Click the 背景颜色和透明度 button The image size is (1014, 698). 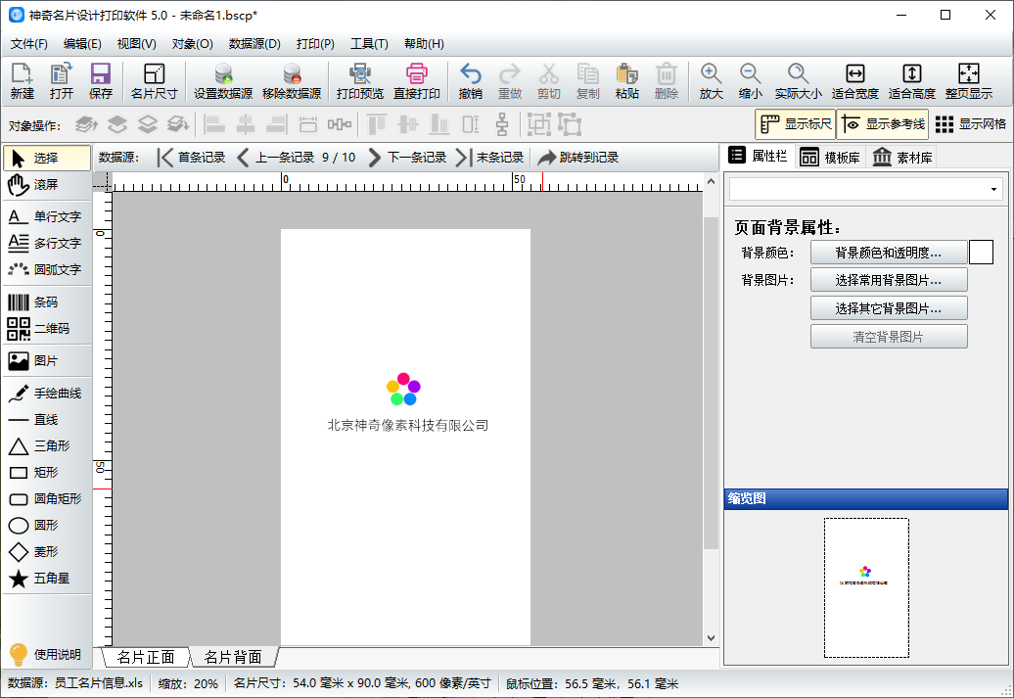point(889,253)
